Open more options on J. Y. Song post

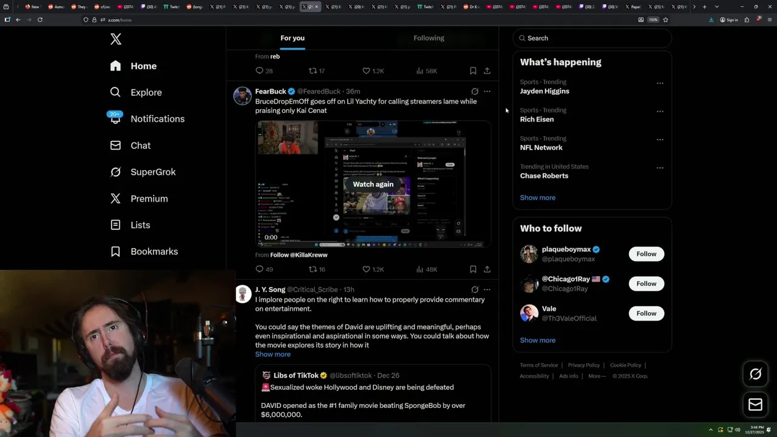coord(487,290)
